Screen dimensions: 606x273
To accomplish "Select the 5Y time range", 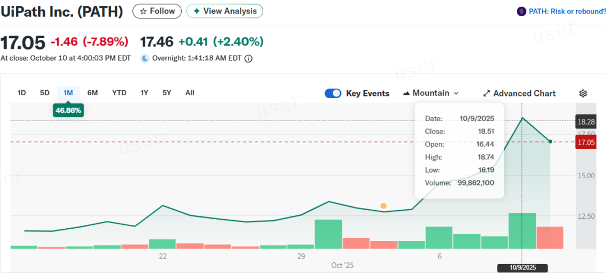I will coord(167,93).
